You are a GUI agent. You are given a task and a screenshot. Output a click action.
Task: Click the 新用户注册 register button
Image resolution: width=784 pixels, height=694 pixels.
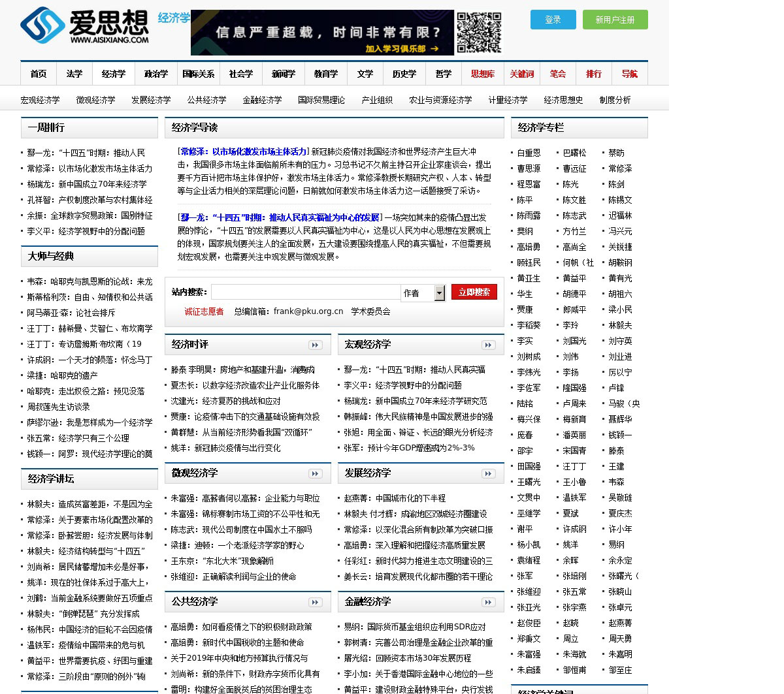(x=615, y=20)
